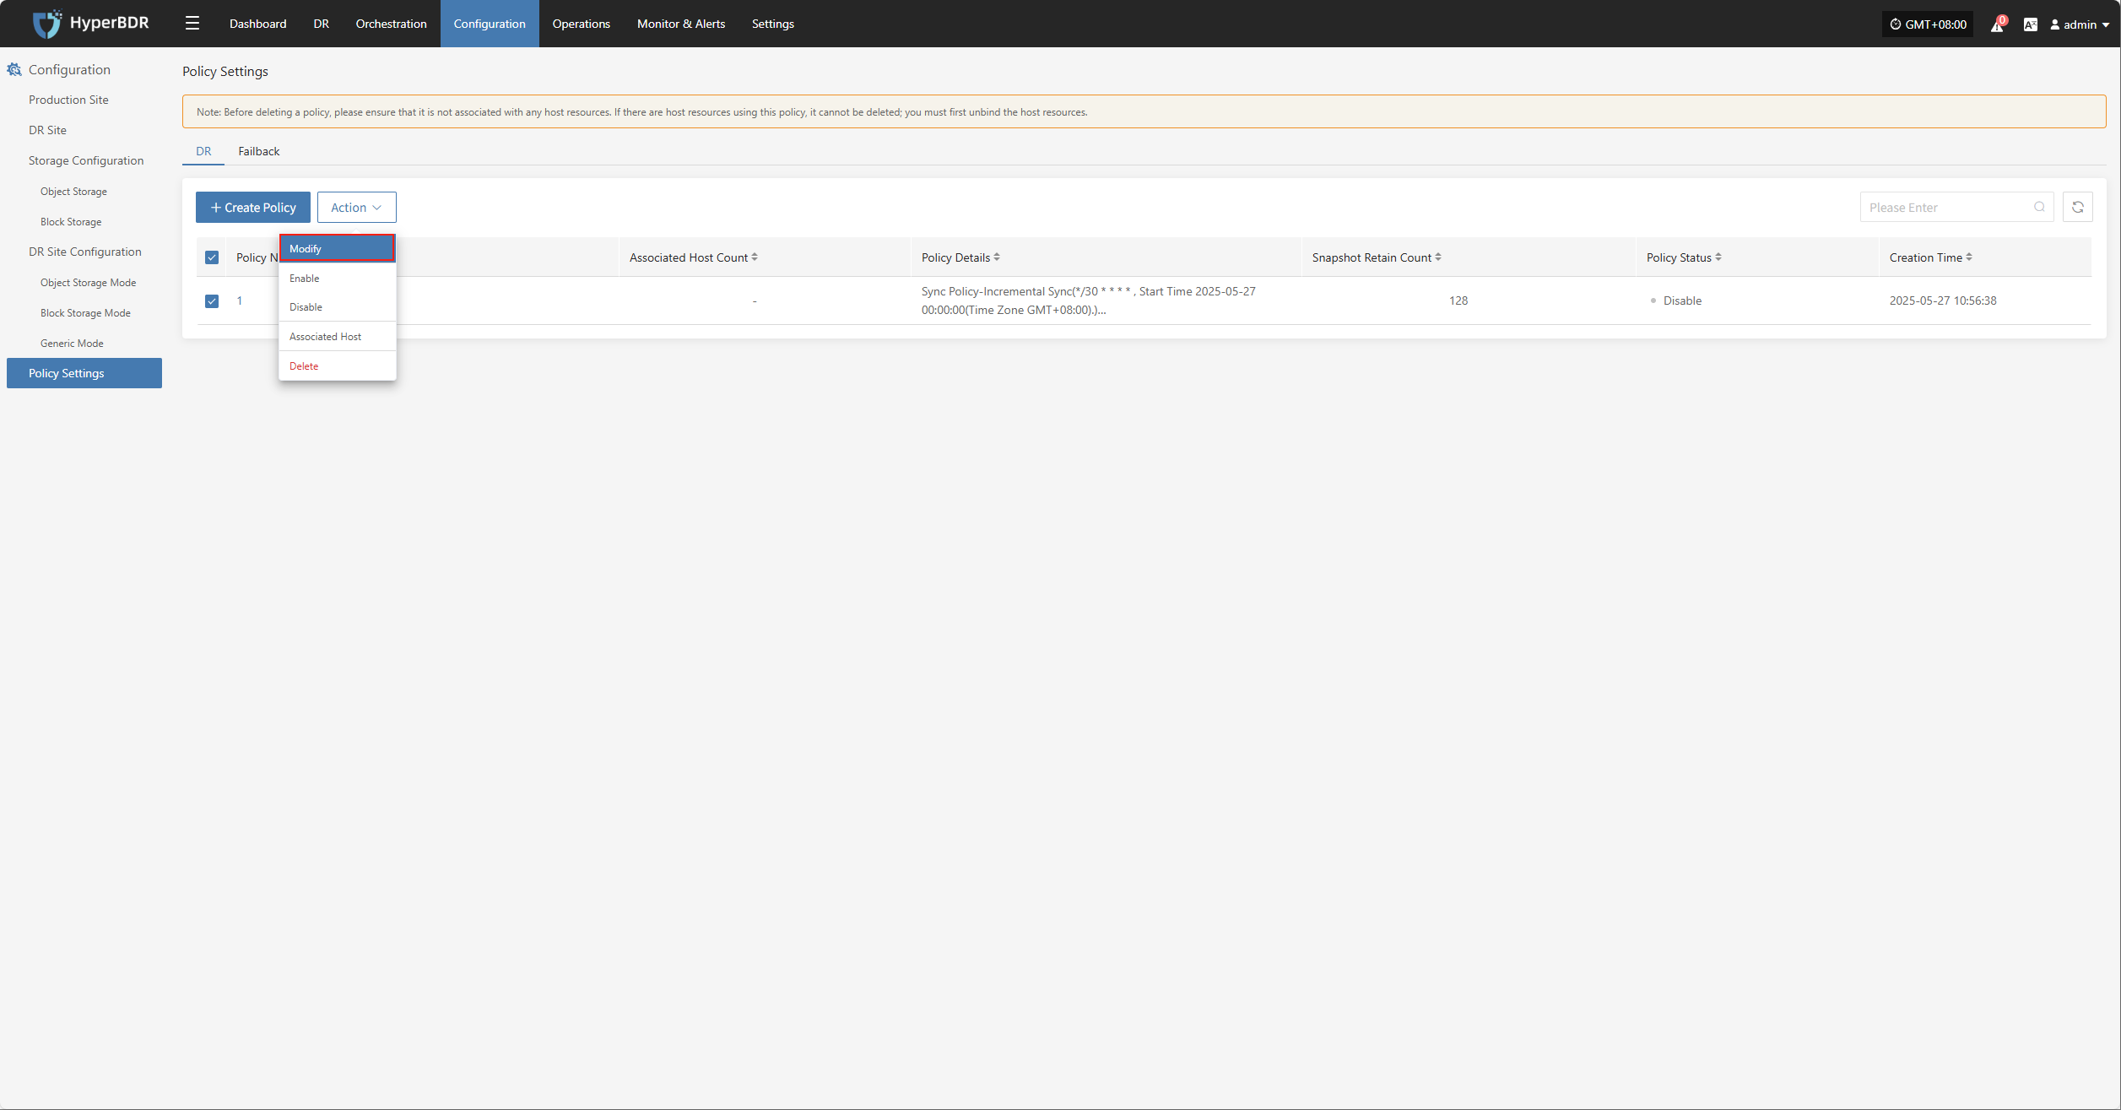Click the snapshot retain count 128
Image resolution: width=2121 pixels, height=1110 pixels.
(x=1458, y=301)
